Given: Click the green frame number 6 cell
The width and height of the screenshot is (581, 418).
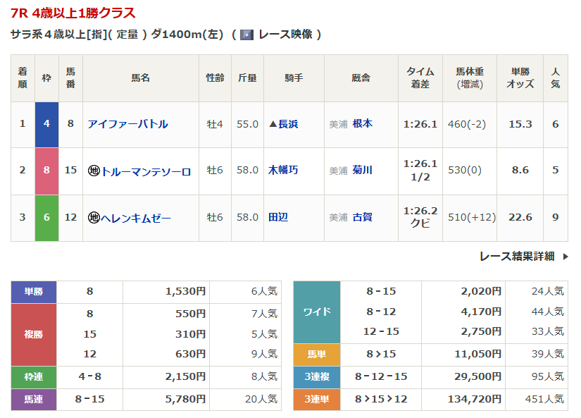Looking at the screenshot, I should pos(46,217).
